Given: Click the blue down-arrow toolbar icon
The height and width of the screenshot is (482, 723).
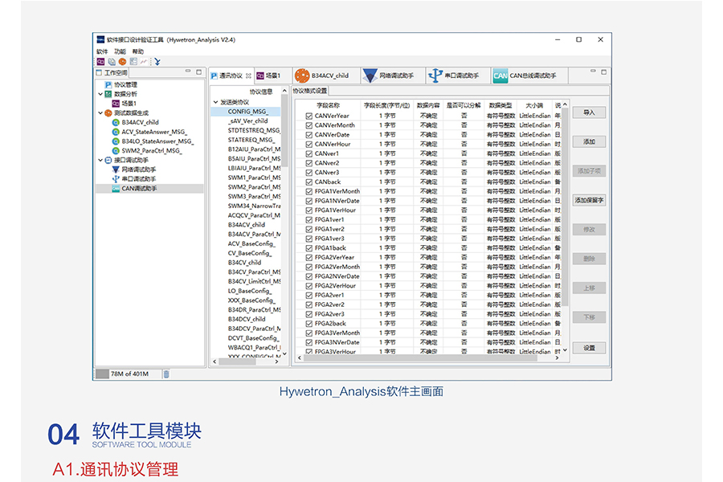Looking at the screenshot, I should pos(157,61).
